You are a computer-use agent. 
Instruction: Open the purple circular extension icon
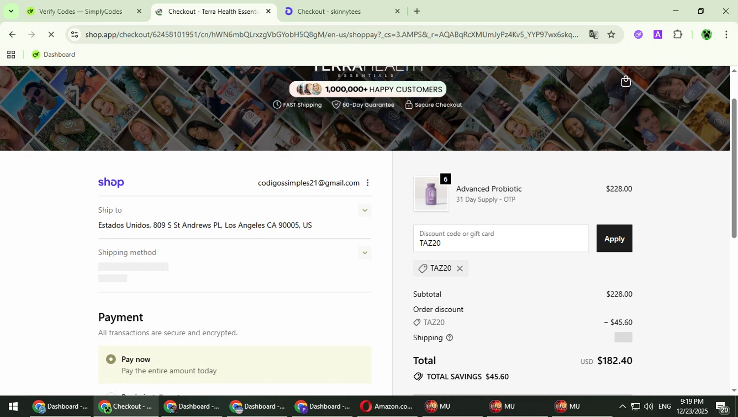638,34
